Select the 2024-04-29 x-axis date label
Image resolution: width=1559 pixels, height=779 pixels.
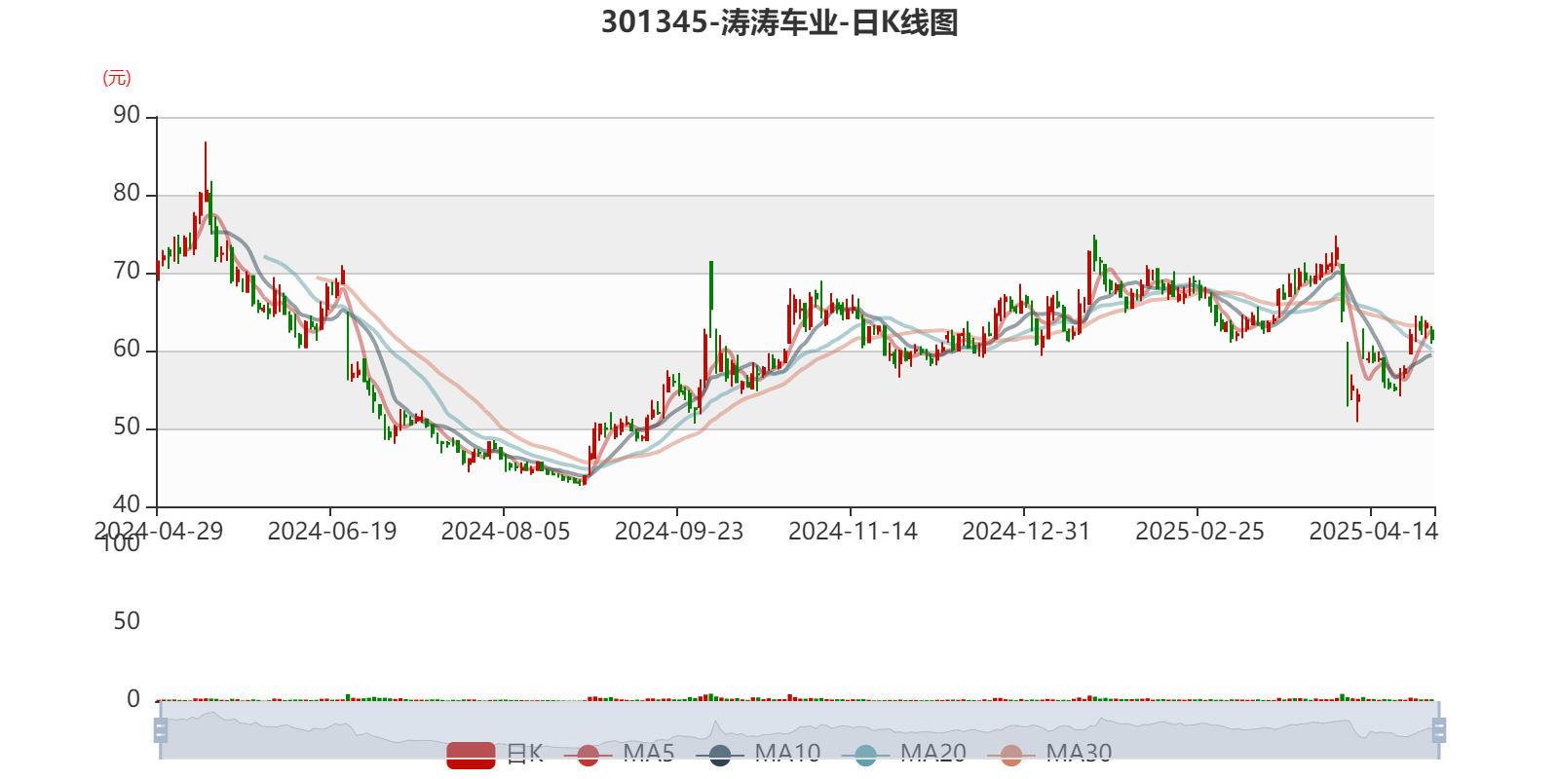tap(158, 531)
